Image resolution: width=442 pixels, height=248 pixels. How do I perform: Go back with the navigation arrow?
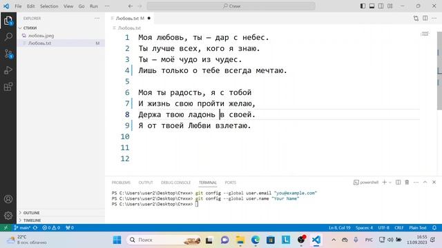(131, 6)
